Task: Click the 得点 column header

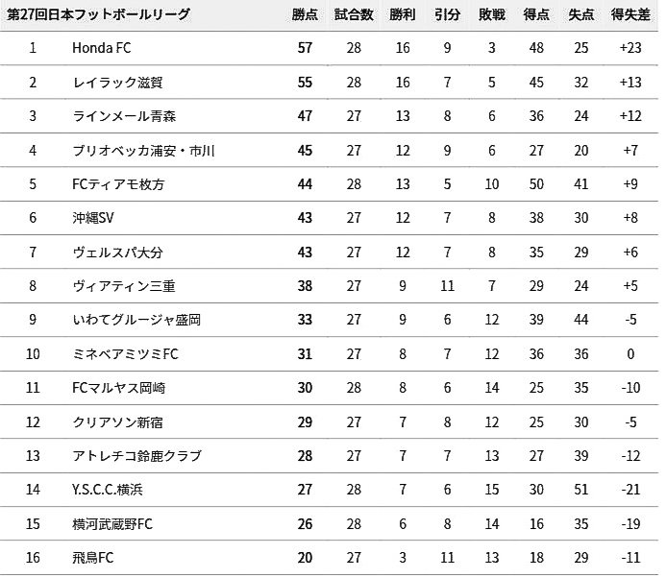Action: (x=537, y=15)
